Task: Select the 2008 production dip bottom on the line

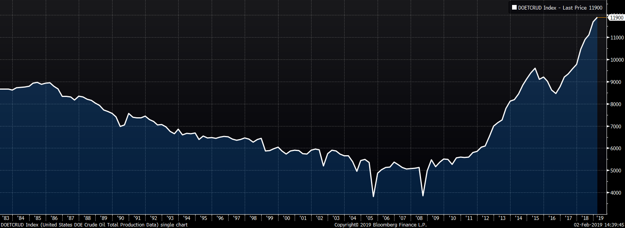Action: click(x=423, y=195)
